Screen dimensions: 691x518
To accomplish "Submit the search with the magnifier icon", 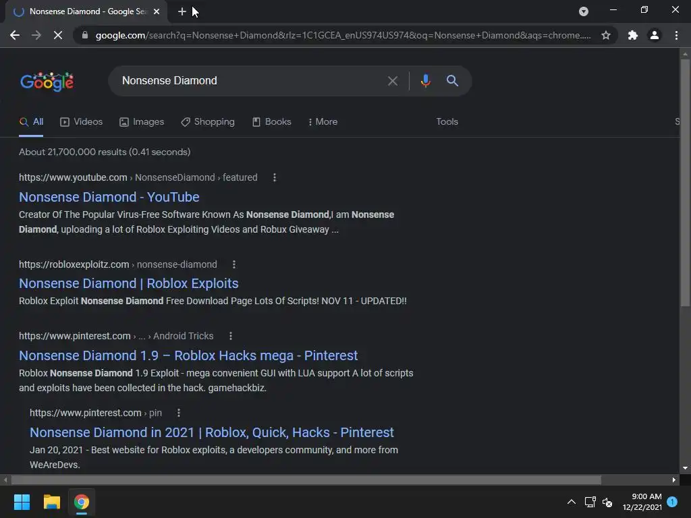I will coord(452,81).
